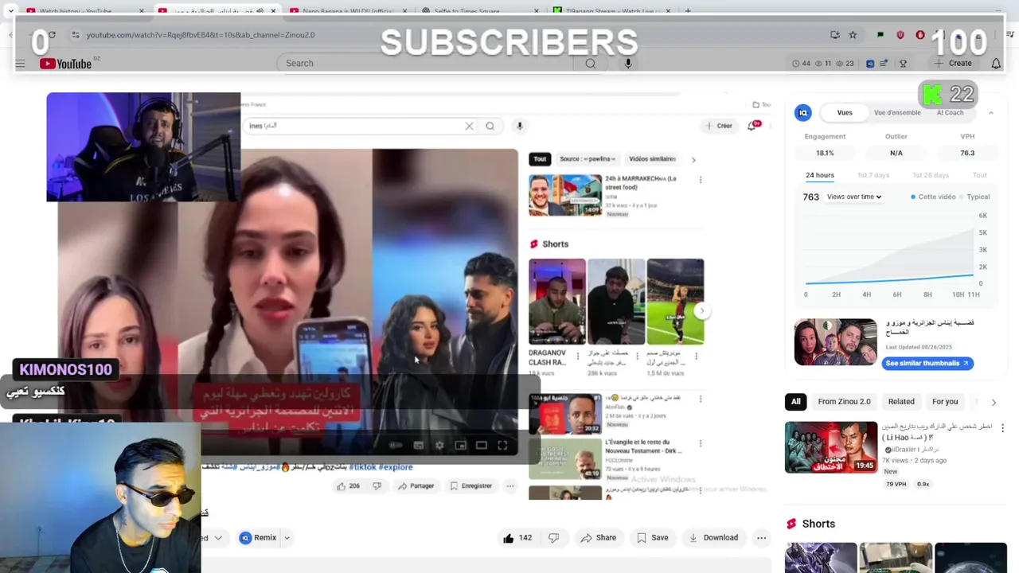Viewport: 1019px width, 573px height.
Task: Toggle the Cette vidéo chart legend
Action: click(933, 197)
